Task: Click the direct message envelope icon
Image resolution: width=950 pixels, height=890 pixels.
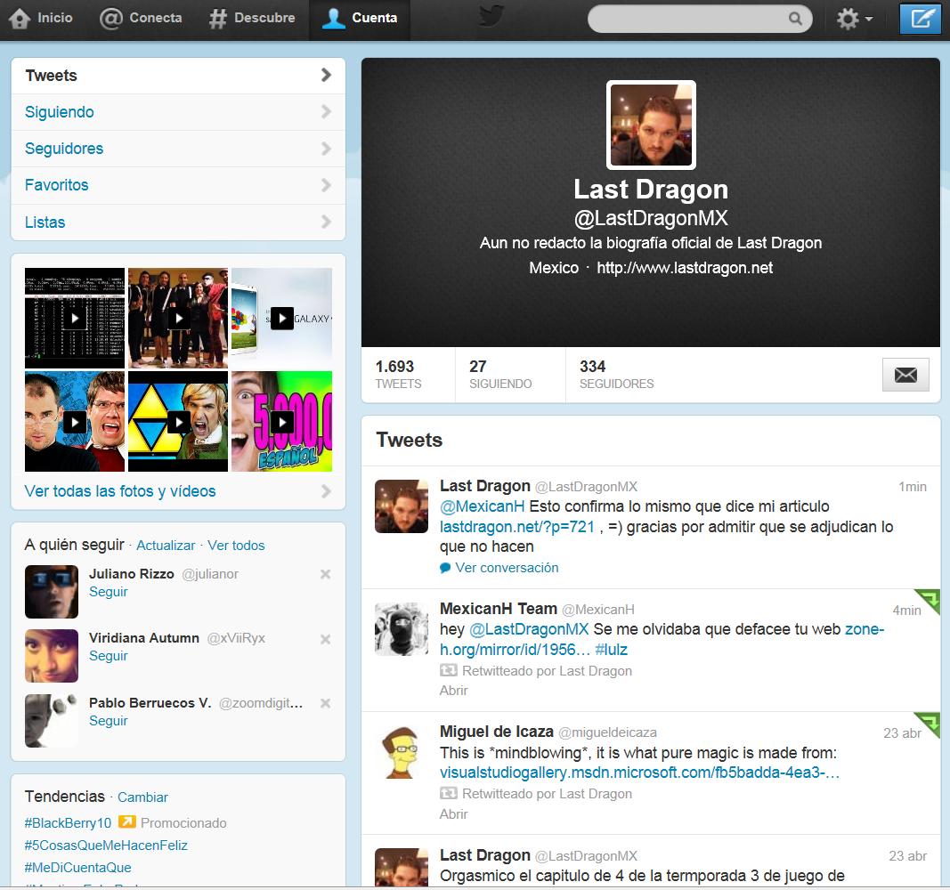Action: (x=905, y=375)
